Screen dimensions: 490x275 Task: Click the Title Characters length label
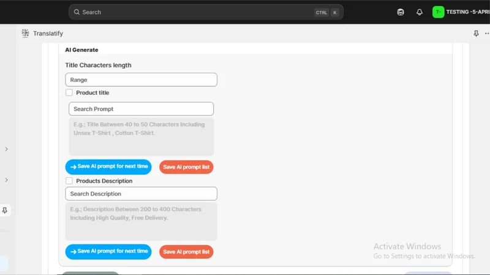[x=98, y=65]
